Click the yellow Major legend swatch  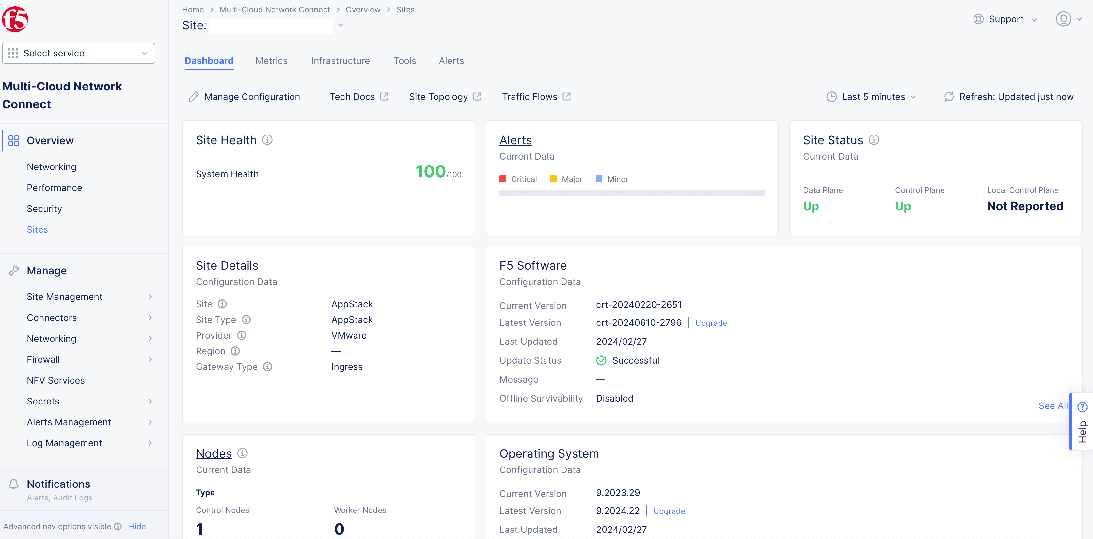point(553,179)
